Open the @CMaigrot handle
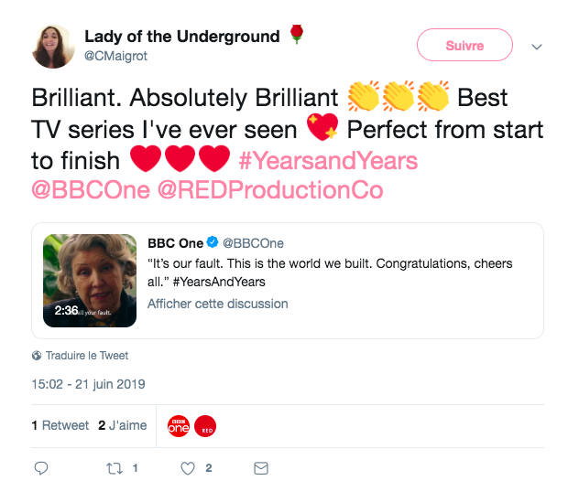The image size is (579, 481). coord(116,56)
